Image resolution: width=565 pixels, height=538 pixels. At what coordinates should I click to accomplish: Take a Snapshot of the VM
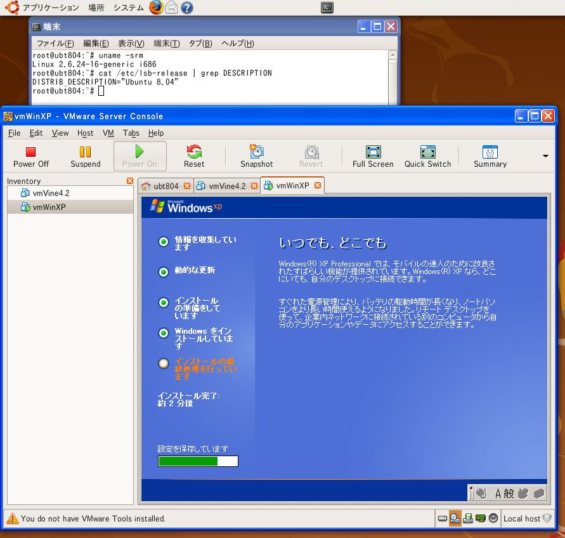257,157
